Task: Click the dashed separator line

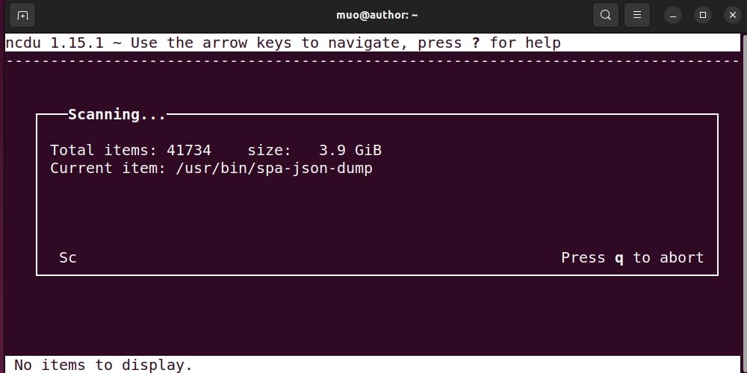Action: pos(373,60)
